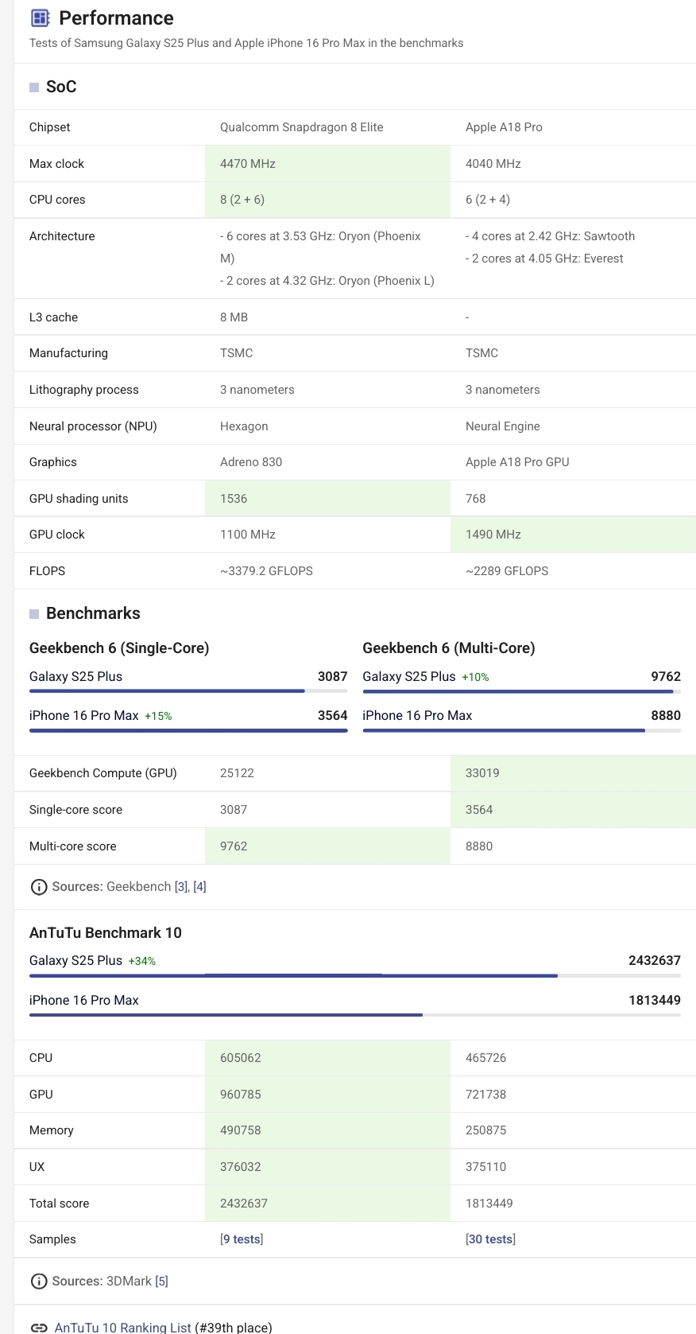Click the chain-link icon before AnTuTu 10 Ranking List

[x=38, y=1328]
